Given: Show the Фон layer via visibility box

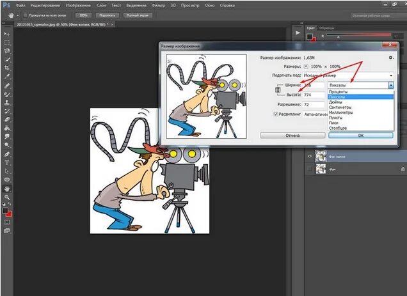Looking at the screenshot, I should coord(309,169).
